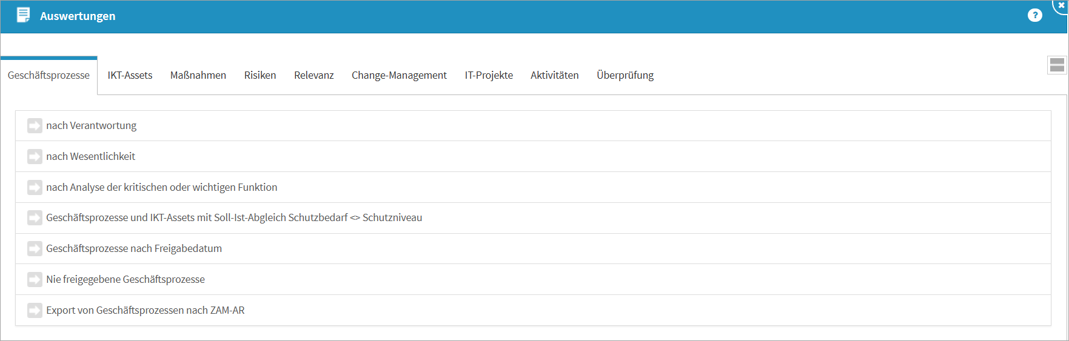Open the Maßnahmen tab
Viewport: 1069px width, 341px height.
198,76
